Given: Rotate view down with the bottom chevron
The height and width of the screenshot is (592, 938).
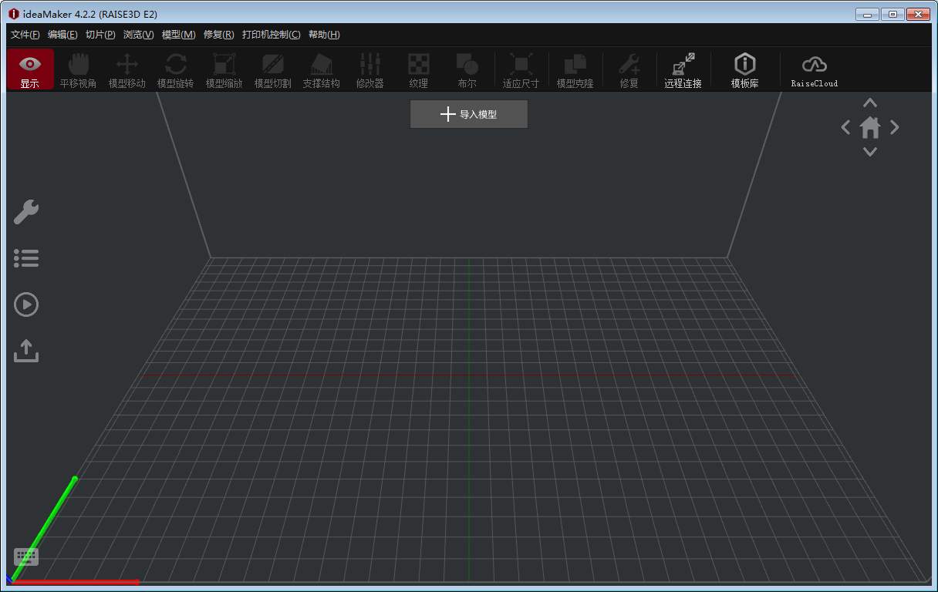Looking at the screenshot, I should coord(870,152).
